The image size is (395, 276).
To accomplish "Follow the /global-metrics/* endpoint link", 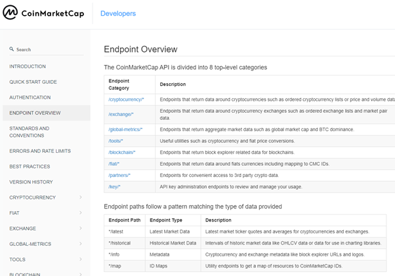I will 125,130.
